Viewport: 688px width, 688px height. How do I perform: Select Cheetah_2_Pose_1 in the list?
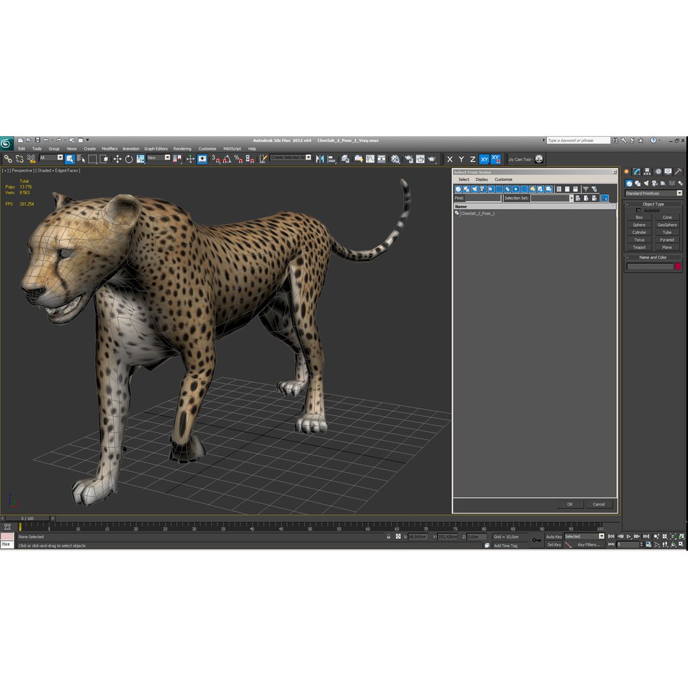[478, 213]
